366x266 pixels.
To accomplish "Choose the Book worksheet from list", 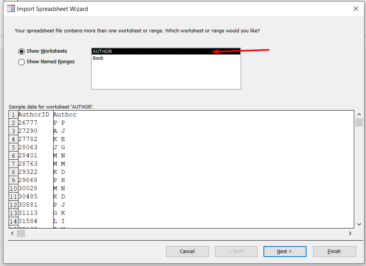I will coord(98,58).
